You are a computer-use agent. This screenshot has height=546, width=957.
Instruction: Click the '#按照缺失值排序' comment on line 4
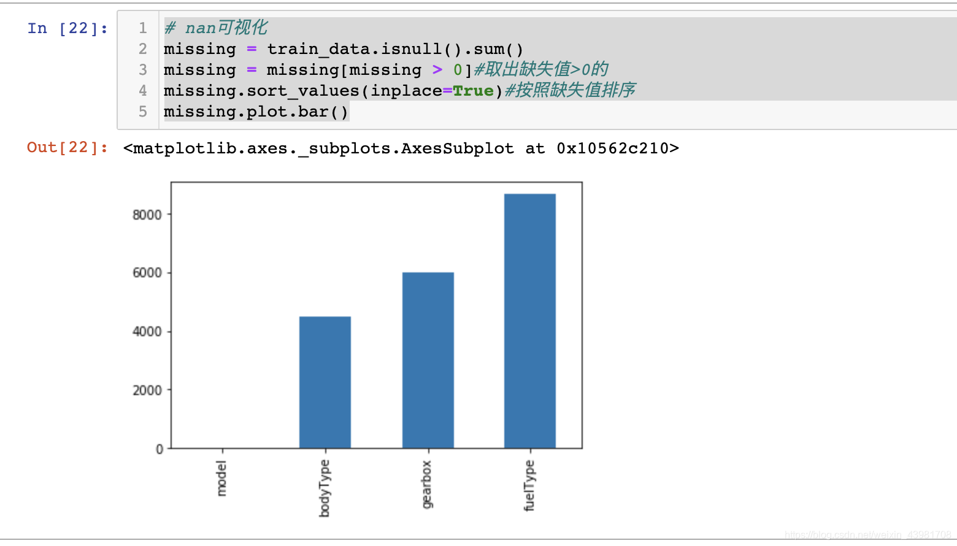pos(570,90)
